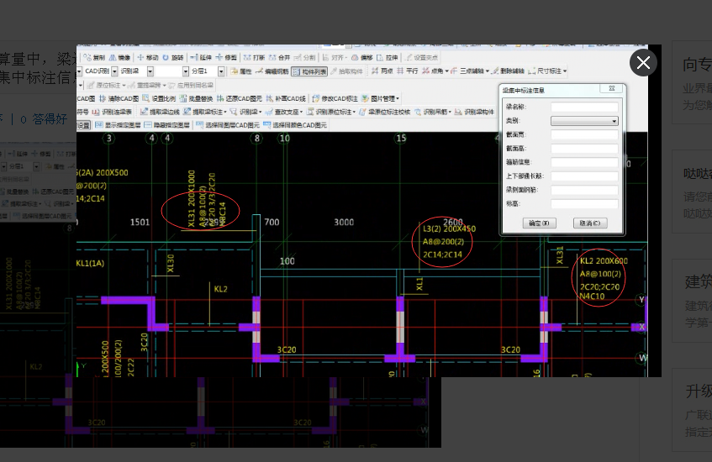The height and width of the screenshot is (462, 712).
Task: Activate the 镜像 (Mirror) tool
Action: [x=119, y=57]
